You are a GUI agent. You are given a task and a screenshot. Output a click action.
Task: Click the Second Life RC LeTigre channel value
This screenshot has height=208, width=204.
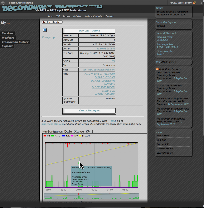click(102, 35)
